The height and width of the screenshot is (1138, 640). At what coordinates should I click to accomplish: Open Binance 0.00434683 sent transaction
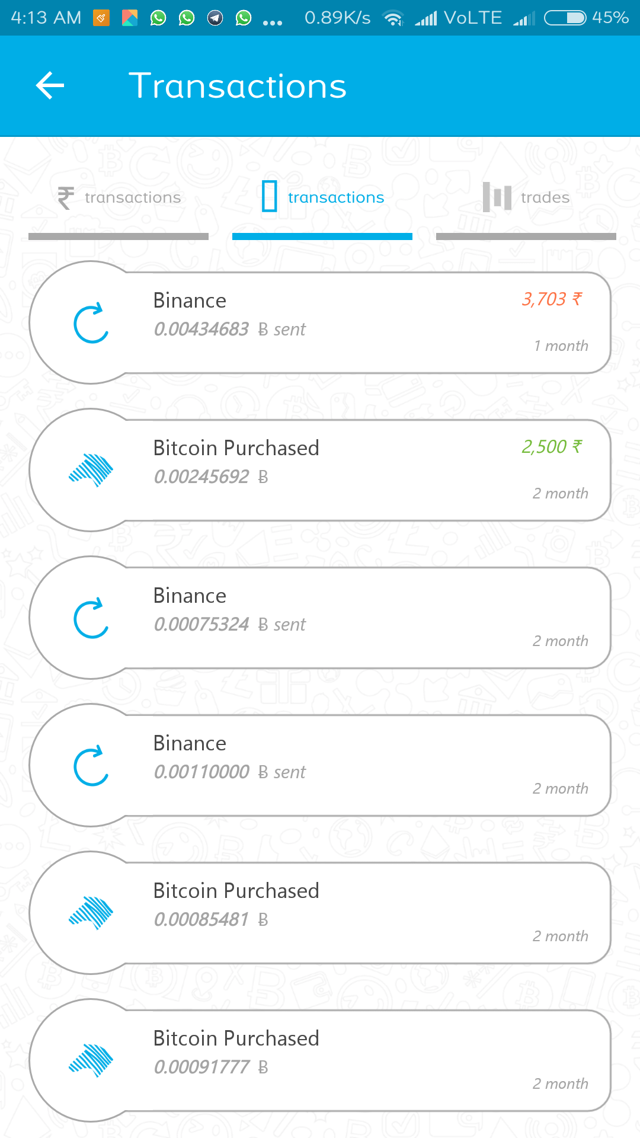click(356, 324)
